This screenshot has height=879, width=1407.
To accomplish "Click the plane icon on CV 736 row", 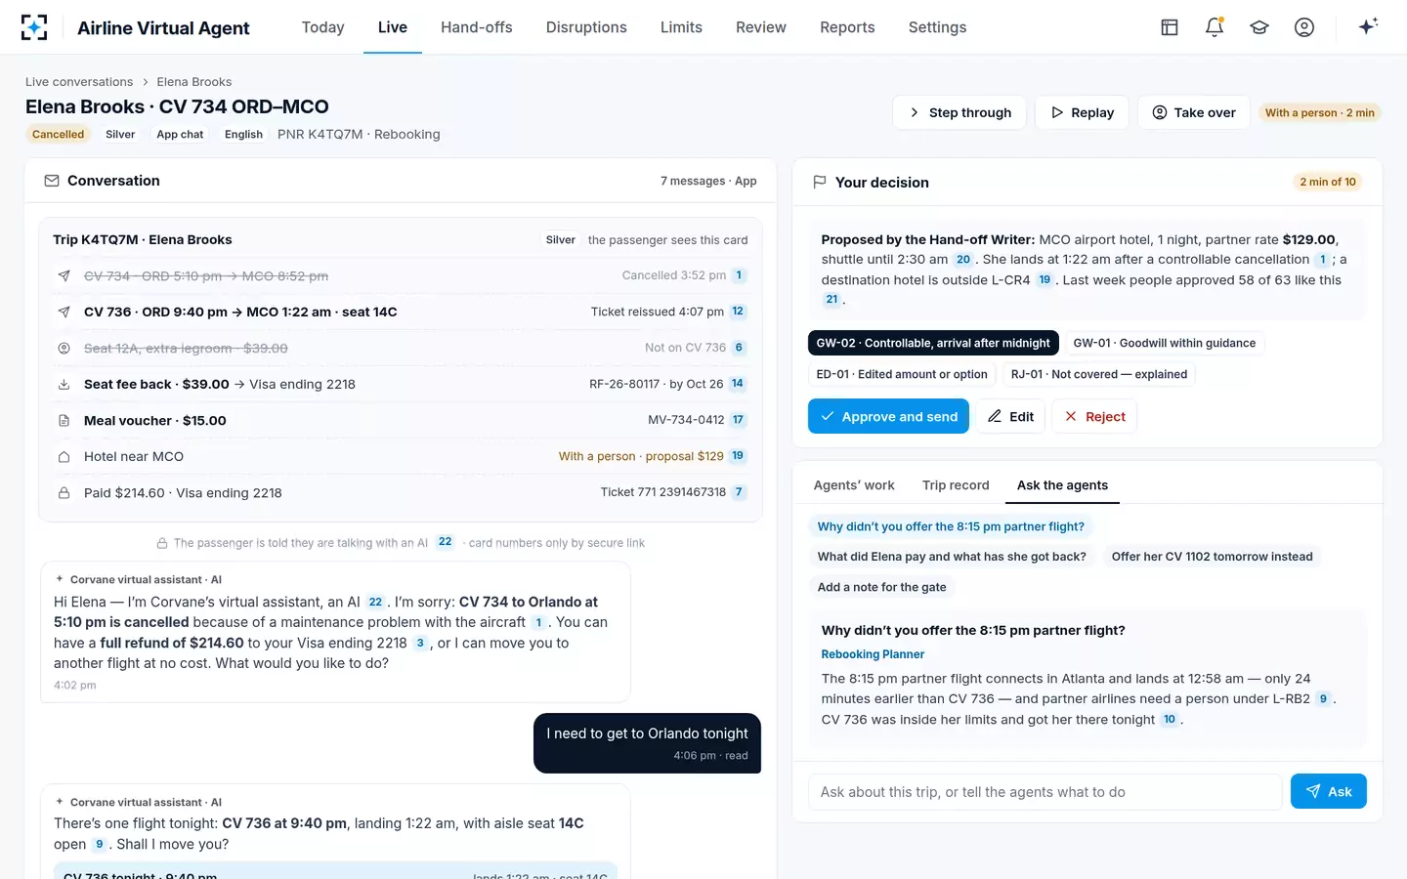I will point(64,312).
